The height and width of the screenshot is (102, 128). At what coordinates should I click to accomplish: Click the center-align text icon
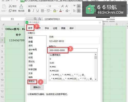[79, 11]
